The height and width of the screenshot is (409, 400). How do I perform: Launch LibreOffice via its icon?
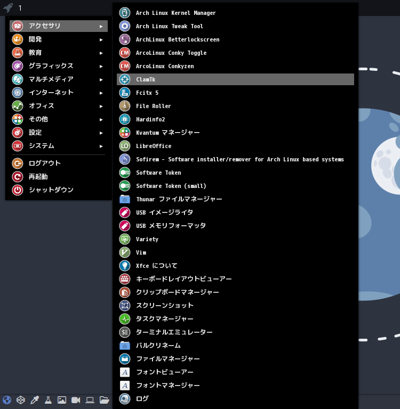tap(124, 146)
